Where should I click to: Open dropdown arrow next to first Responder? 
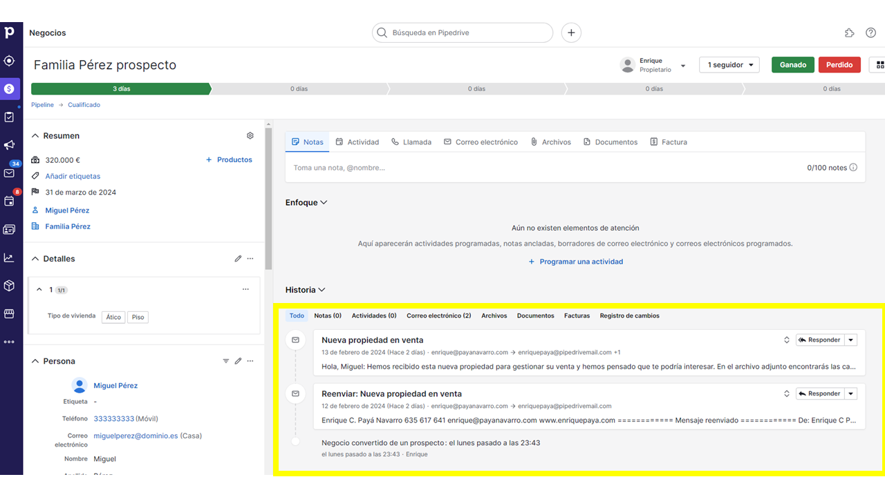851,340
